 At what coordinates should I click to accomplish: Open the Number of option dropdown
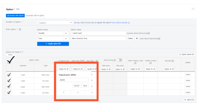pyautogui.click(x=55, y=23)
